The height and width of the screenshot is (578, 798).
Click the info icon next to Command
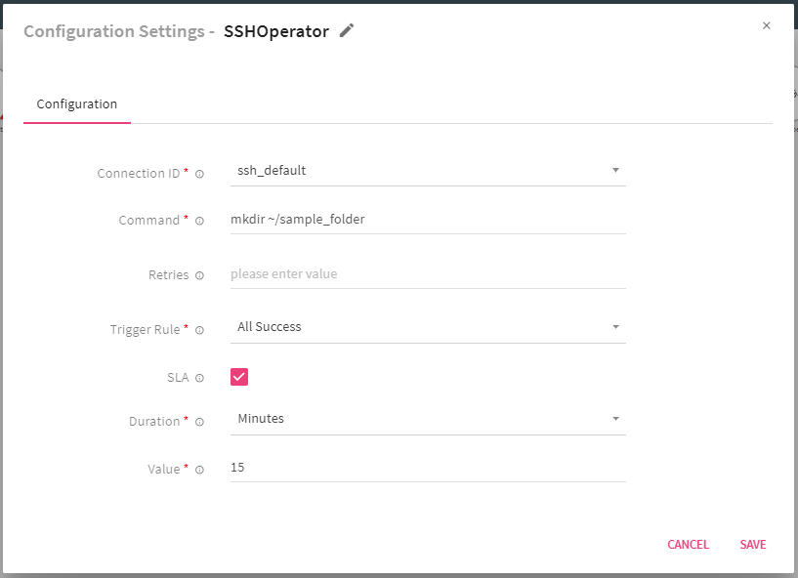tap(199, 221)
